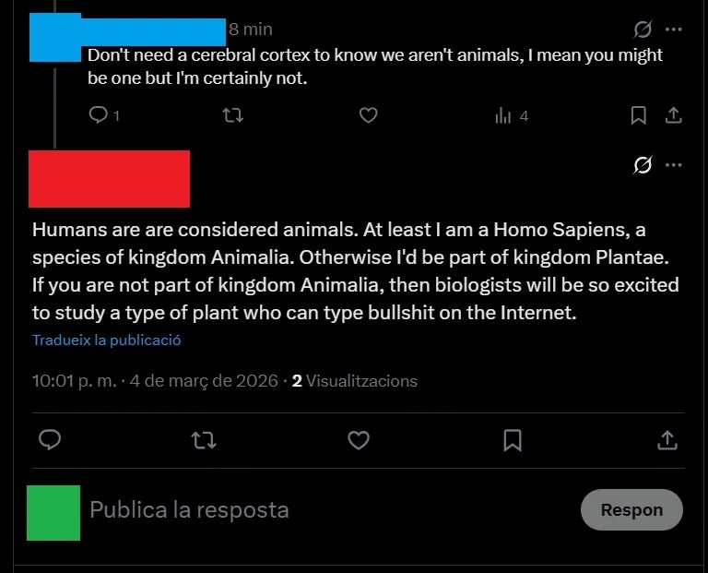Reply icon on the top comment
Screen dimensions: 708x573
coord(98,115)
